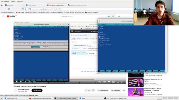Open the Обучение нейронной сети на Python thumbnail
Screen dimensions: 179x100
pyautogui.click(x=136, y=82)
